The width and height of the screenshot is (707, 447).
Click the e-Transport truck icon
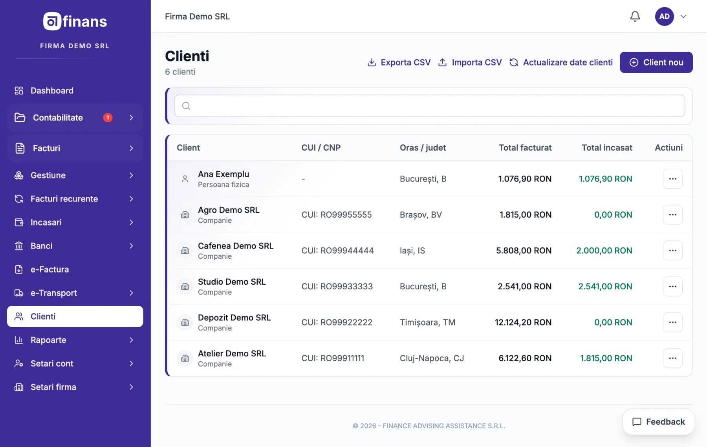coord(19,293)
